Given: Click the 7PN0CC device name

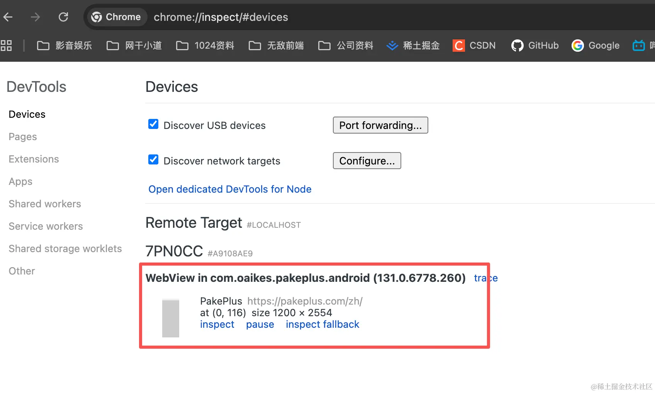Looking at the screenshot, I should coord(174,251).
